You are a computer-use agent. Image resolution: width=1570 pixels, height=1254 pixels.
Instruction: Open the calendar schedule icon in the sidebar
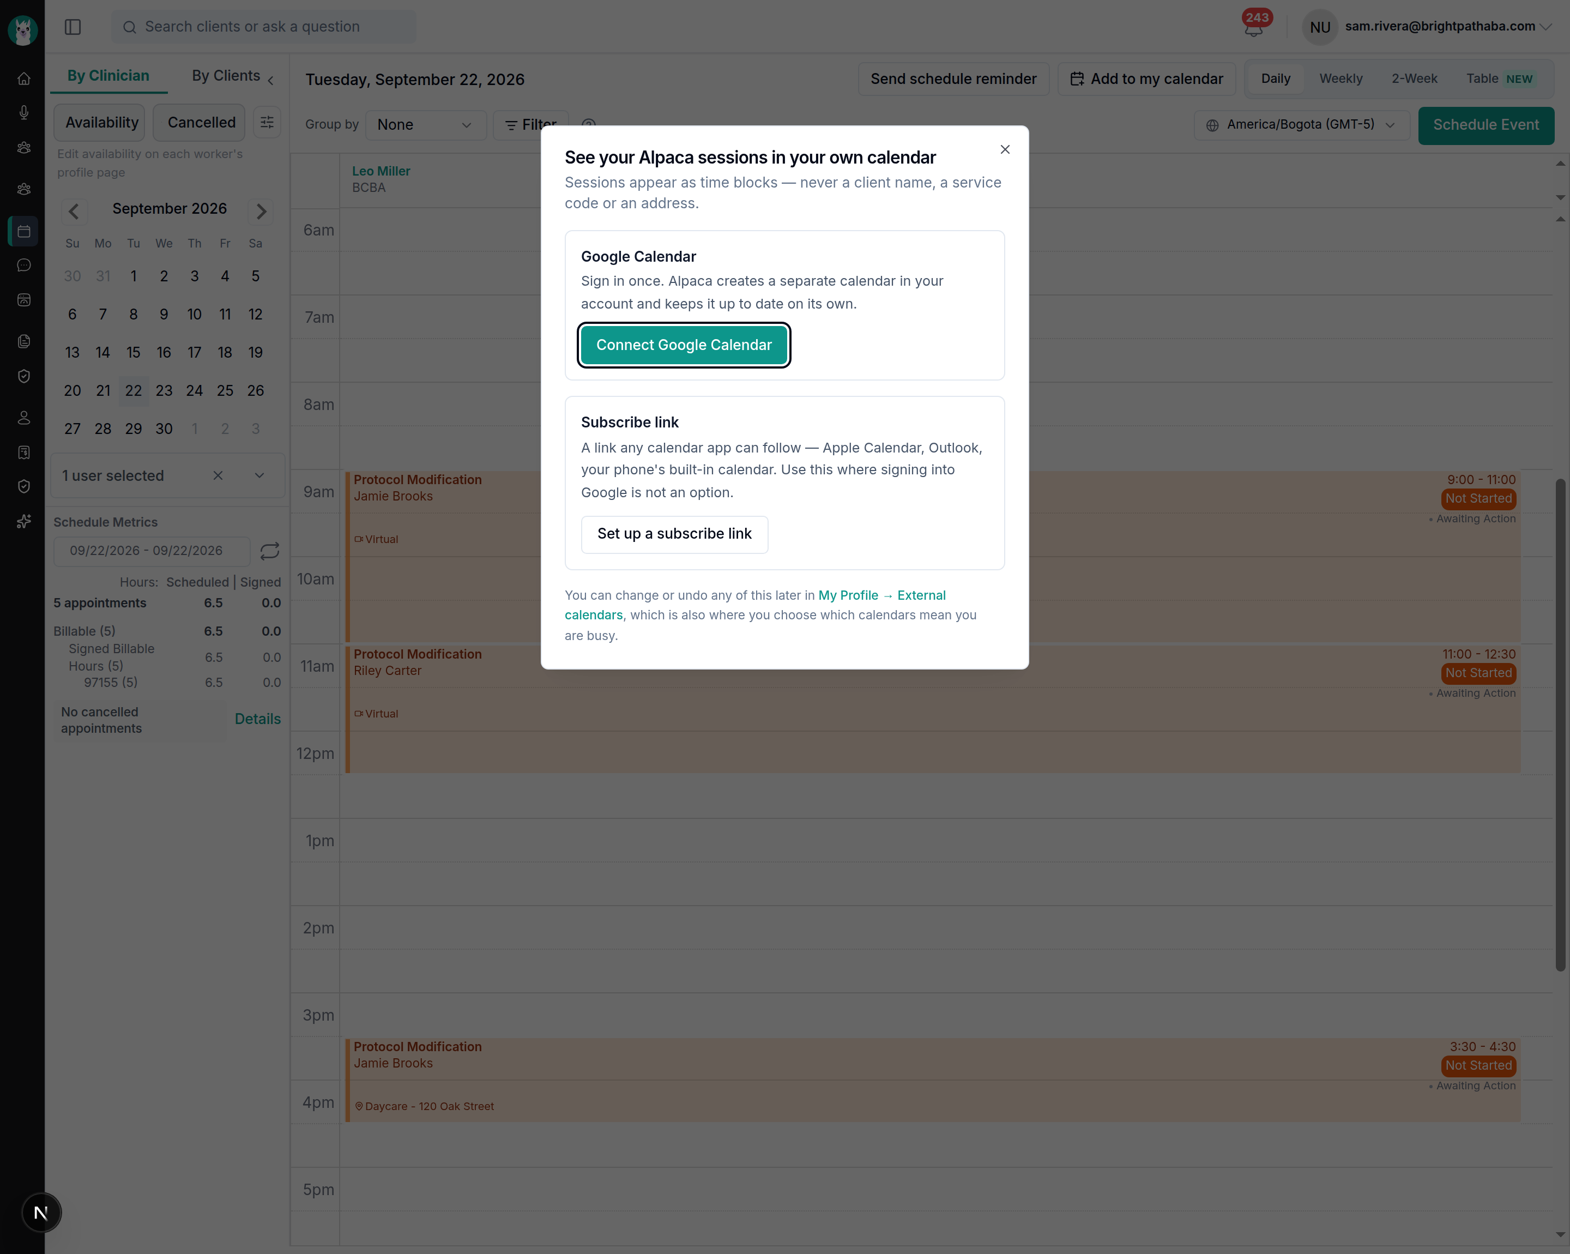23,231
